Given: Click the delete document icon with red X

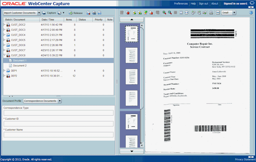Looking at the screenshot, I should tap(127, 13).
